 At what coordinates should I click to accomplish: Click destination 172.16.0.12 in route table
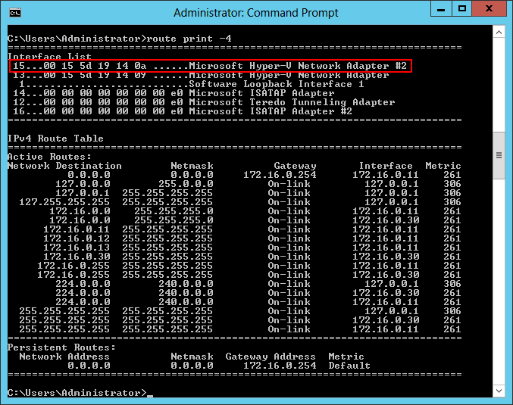(77, 238)
